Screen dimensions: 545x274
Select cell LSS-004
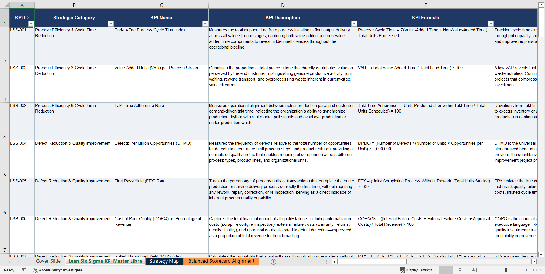(22, 159)
